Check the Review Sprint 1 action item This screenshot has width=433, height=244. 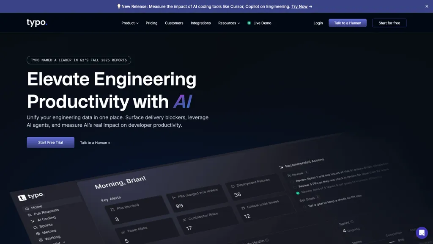[x=293, y=181]
